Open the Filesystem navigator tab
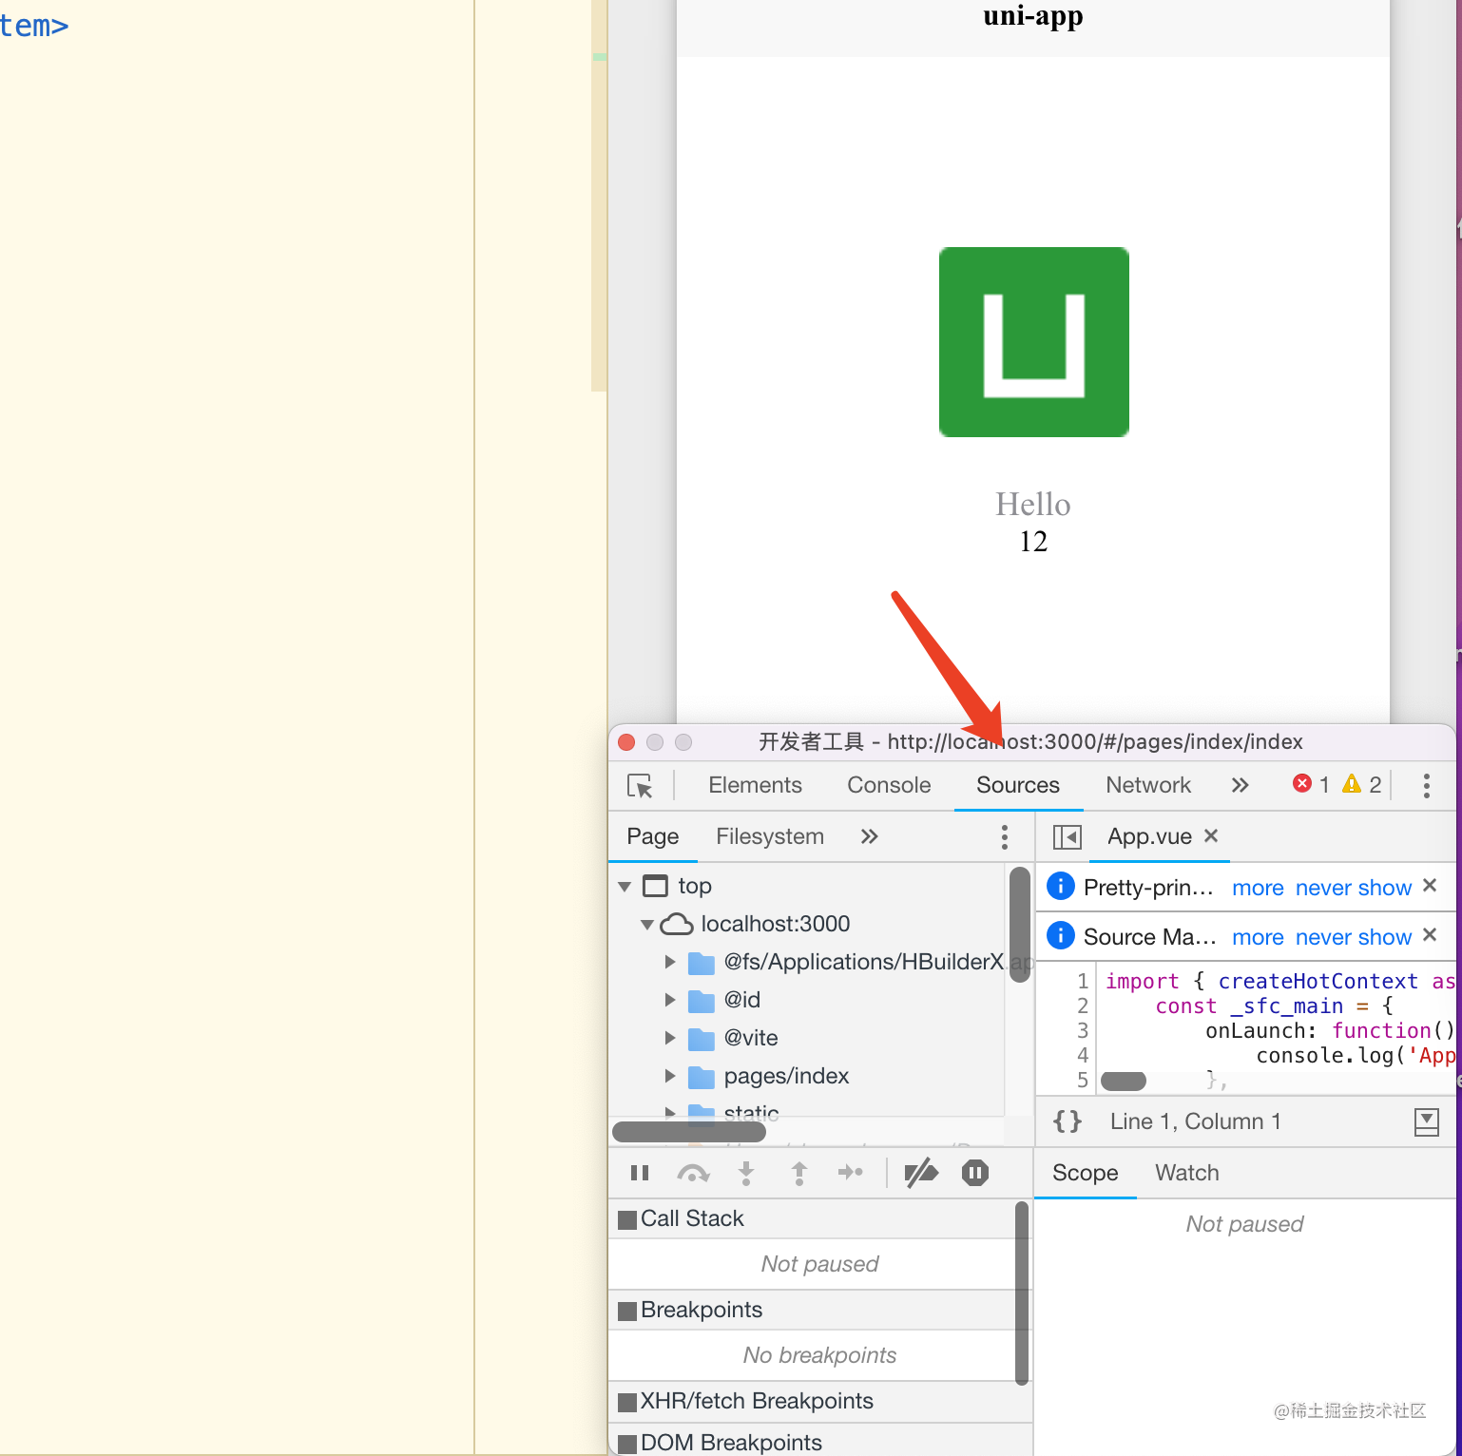This screenshot has width=1462, height=1456. [x=770, y=836]
